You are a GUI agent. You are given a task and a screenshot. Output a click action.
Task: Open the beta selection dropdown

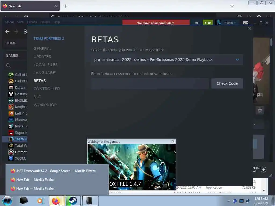(167, 60)
